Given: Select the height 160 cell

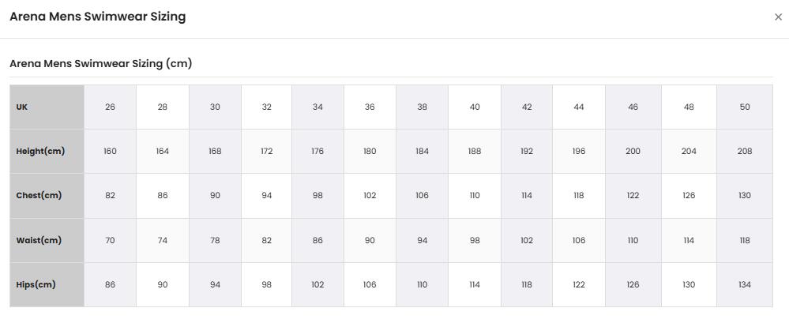Looking at the screenshot, I should tap(111, 151).
